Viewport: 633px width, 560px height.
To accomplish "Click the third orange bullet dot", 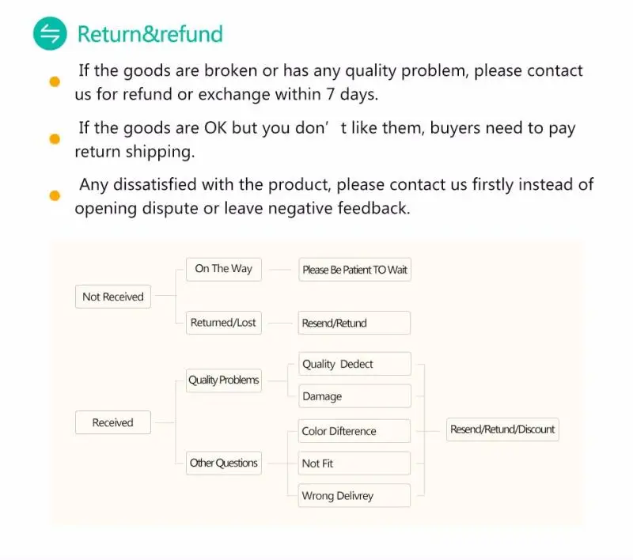I will (55, 196).
